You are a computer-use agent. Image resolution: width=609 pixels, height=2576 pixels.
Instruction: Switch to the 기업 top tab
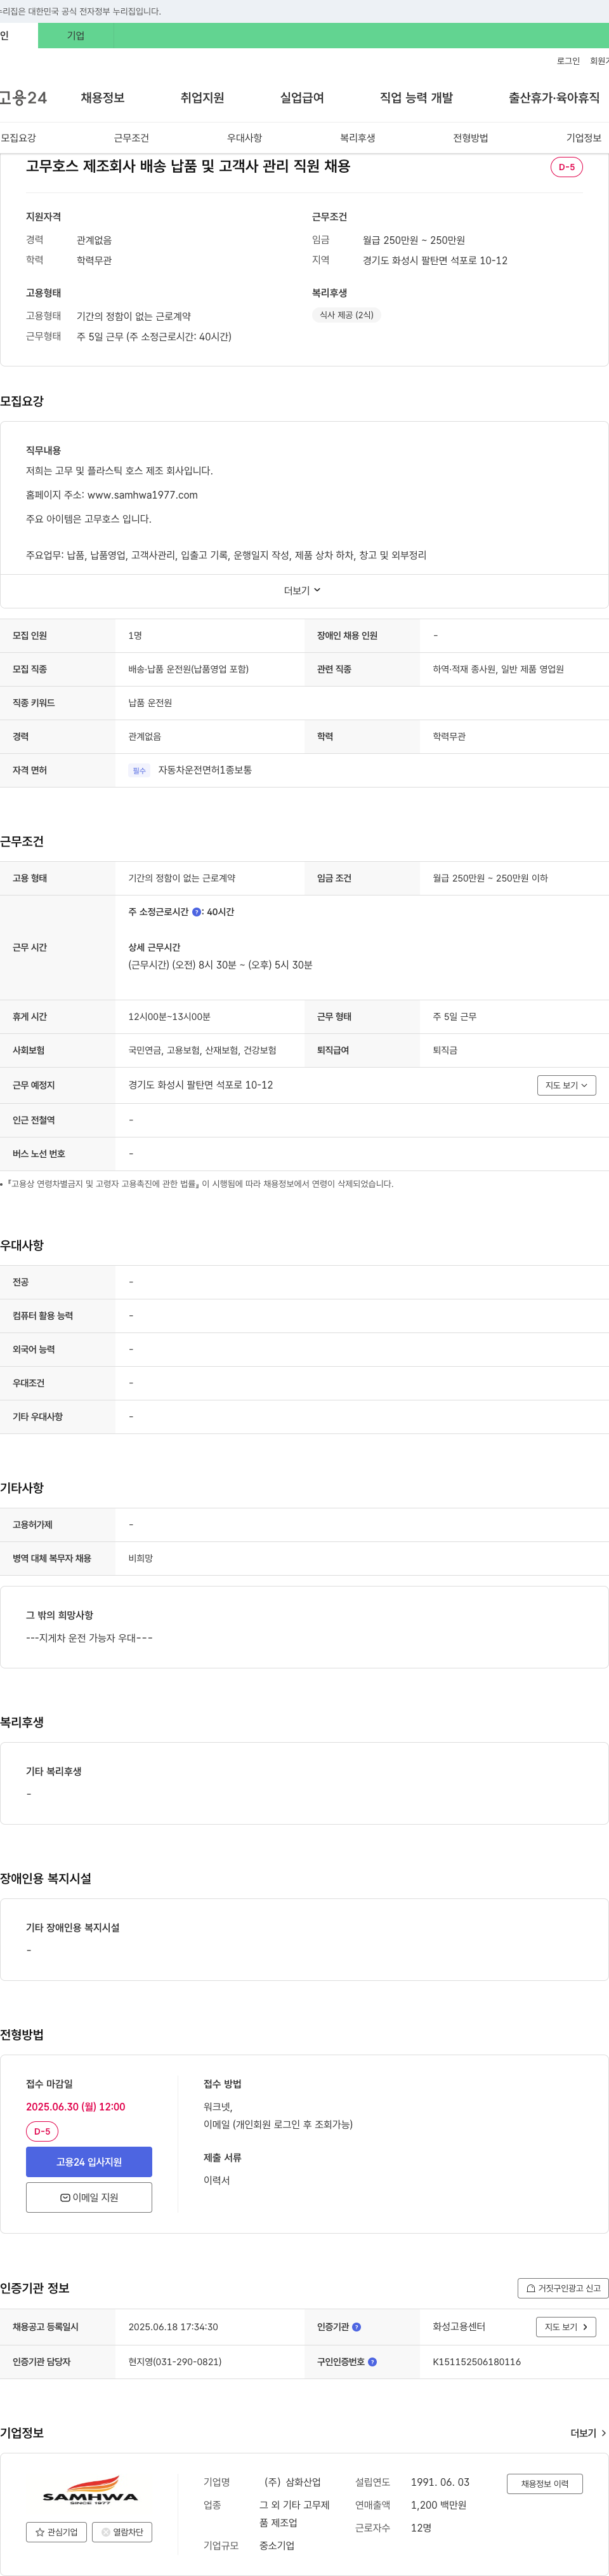[x=76, y=36]
